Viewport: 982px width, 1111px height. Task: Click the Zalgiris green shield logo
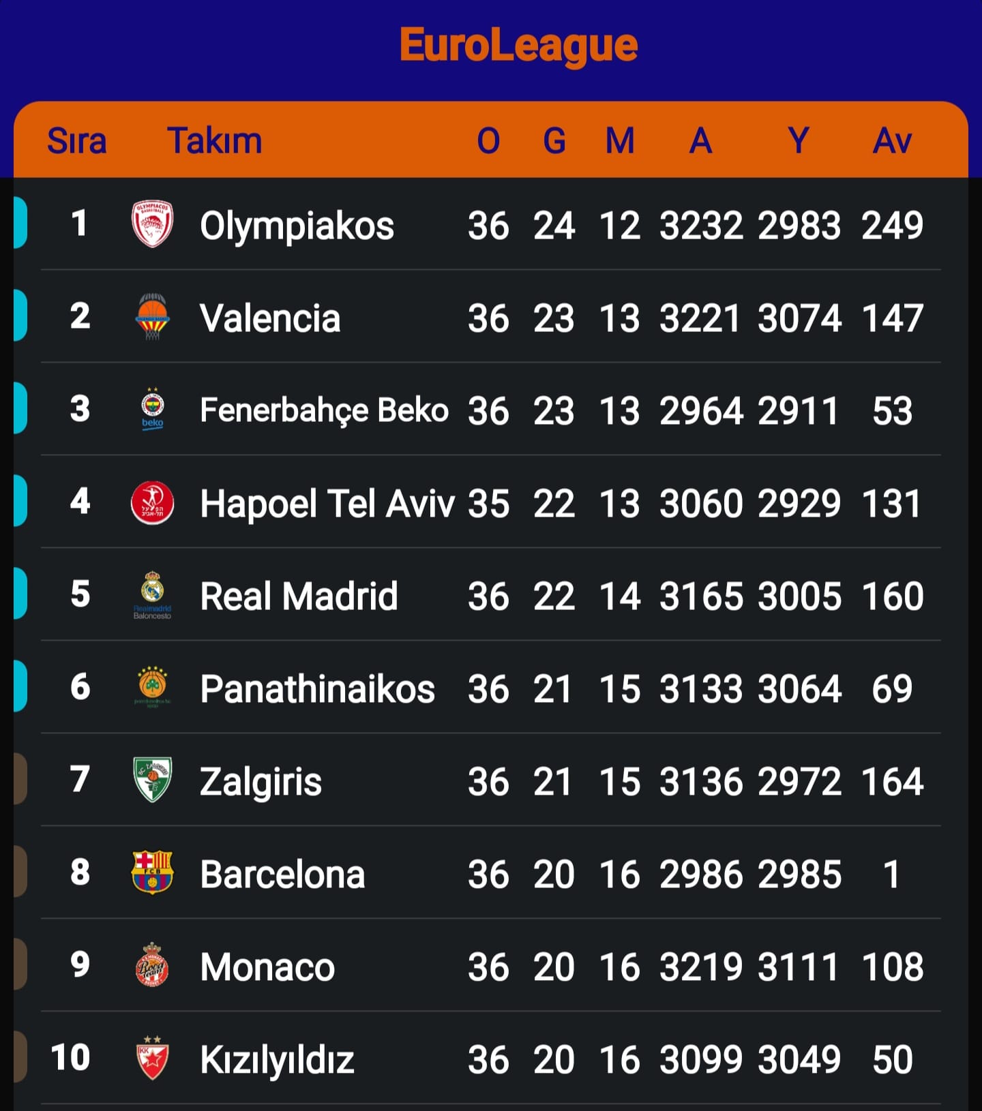[152, 780]
